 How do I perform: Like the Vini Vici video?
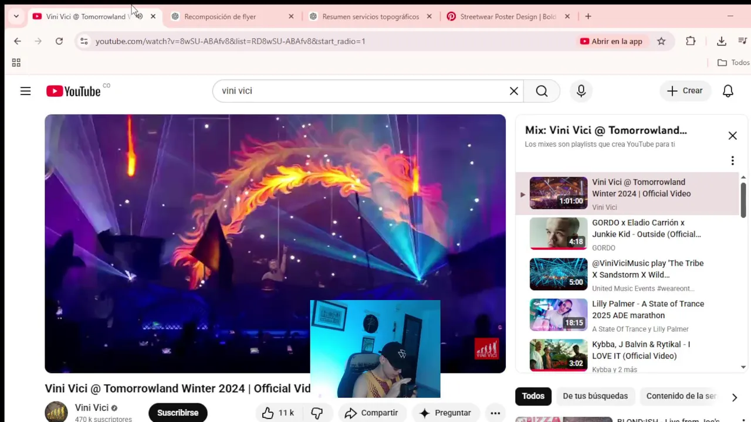pos(278,413)
